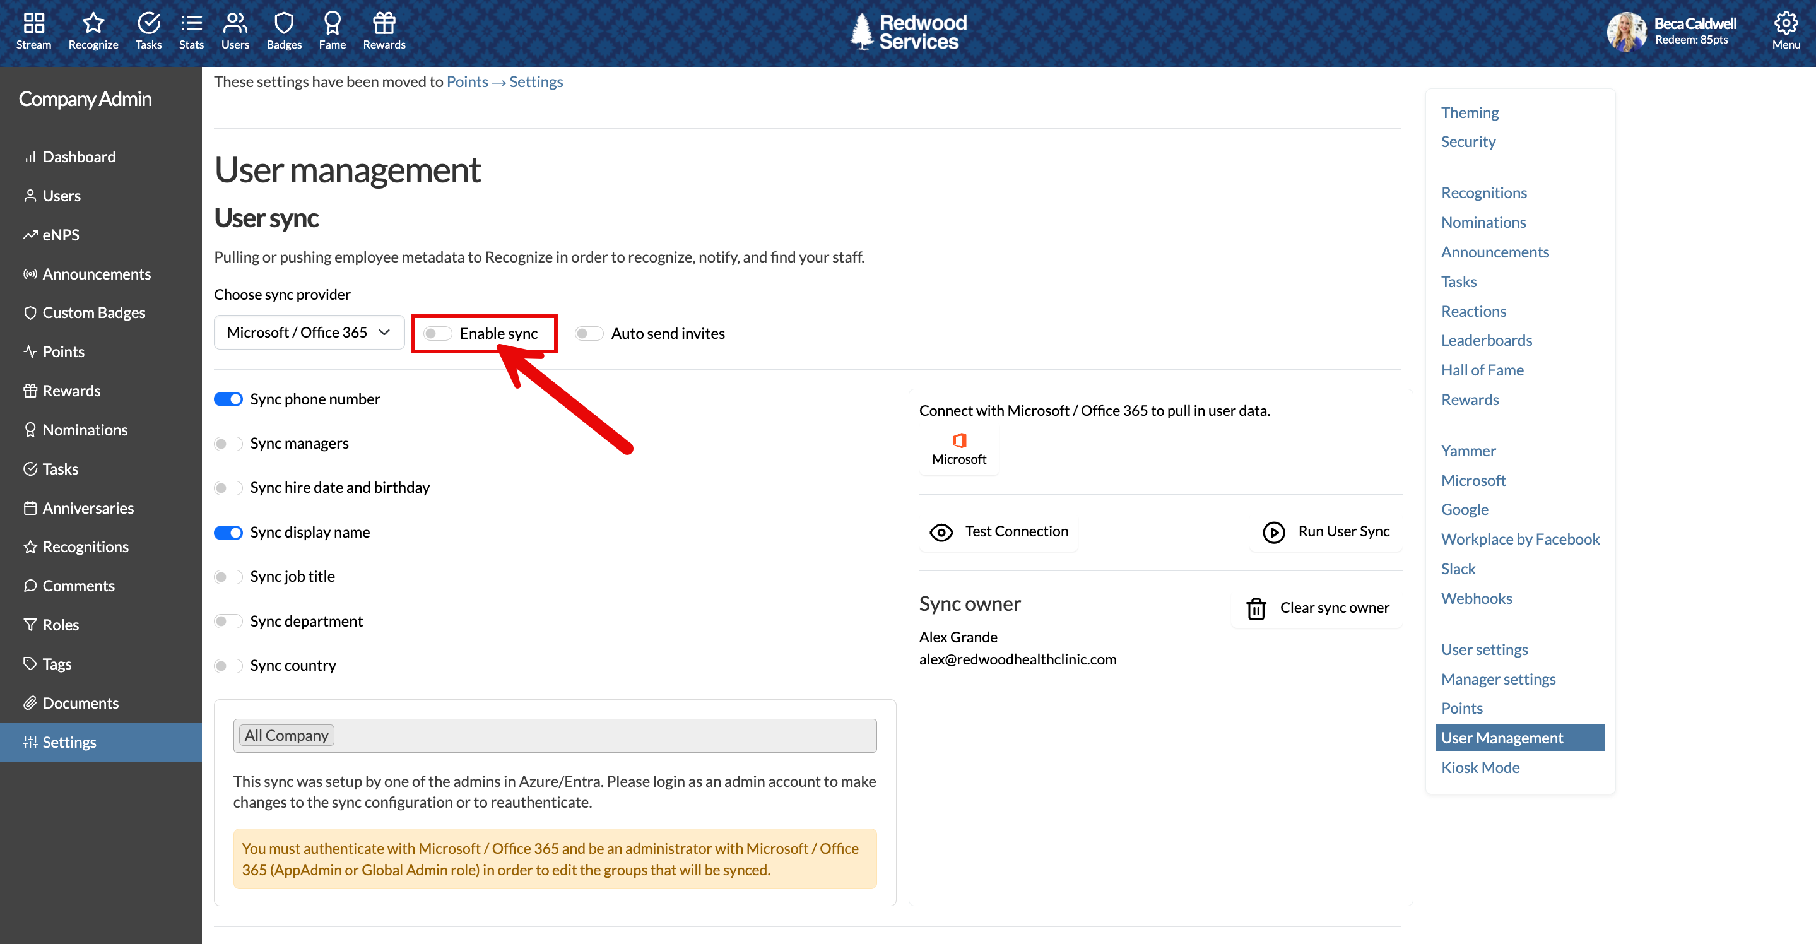1816x944 pixels.
Task: Click the Recognitions star icon in sidebar
Action: click(30, 546)
